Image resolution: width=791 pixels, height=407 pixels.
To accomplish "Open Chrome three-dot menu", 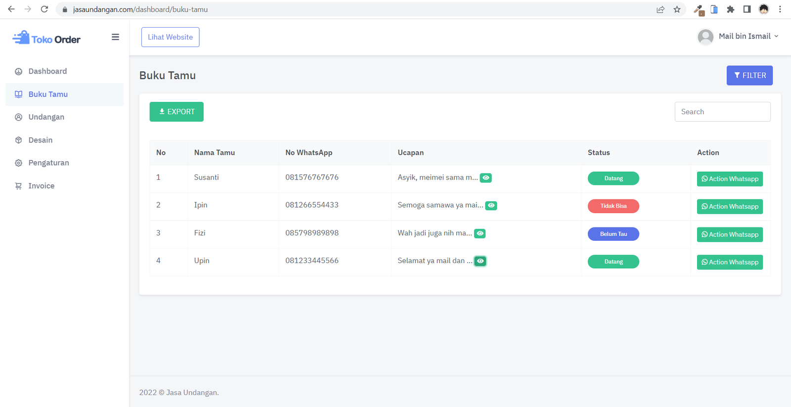I will tap(780, 9).
